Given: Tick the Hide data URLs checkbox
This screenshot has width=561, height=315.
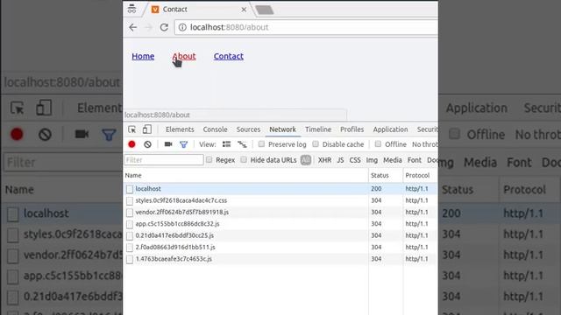Looking at the screenshot, I should point(244,159).
